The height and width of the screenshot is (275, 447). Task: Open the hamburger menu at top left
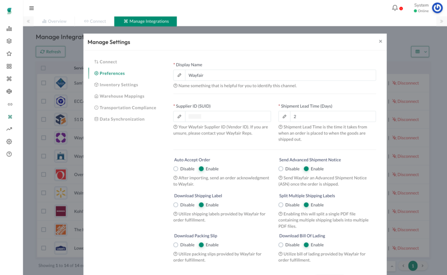tap(31, 8)
